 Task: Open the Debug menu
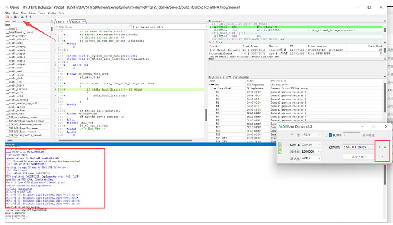coord(32,13)
